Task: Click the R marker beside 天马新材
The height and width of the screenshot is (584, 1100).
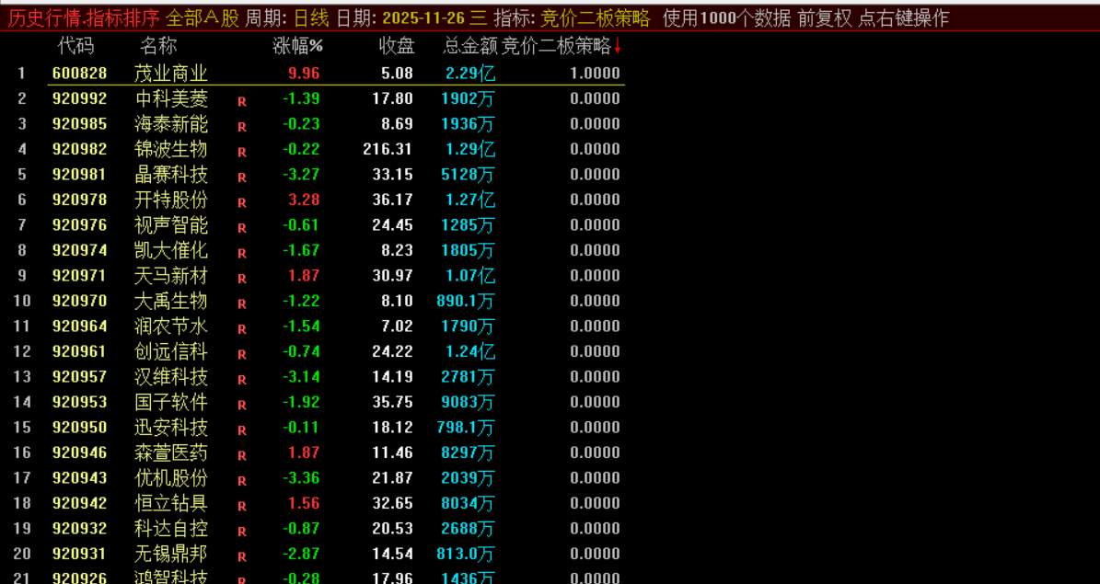Action: [242, 278]
